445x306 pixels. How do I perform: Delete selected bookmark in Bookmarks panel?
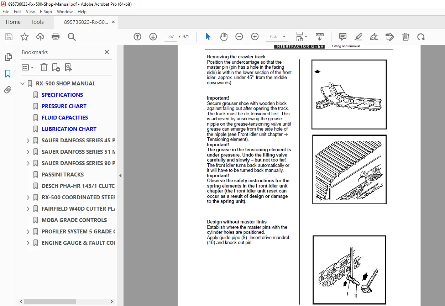pyautogui.click(x=44, y=67)
